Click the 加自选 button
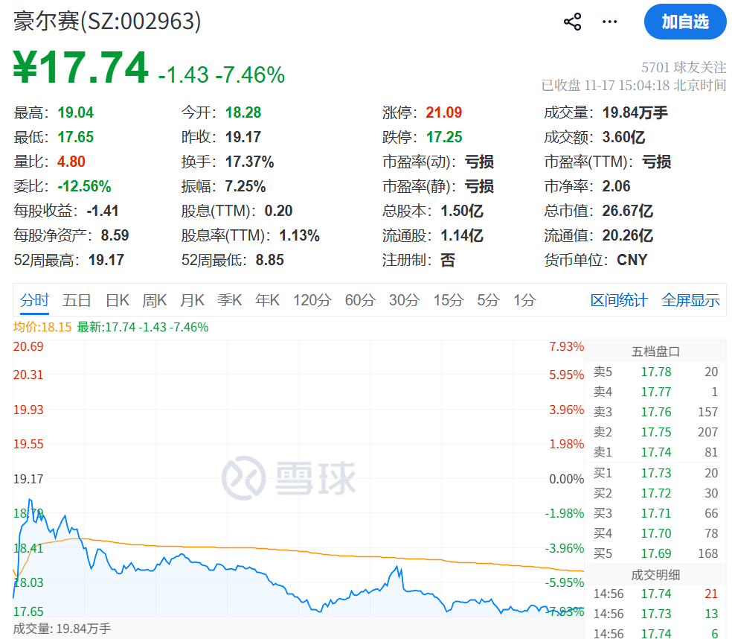The height and width of the screenshot is (639, 732). tap(685, 22)
